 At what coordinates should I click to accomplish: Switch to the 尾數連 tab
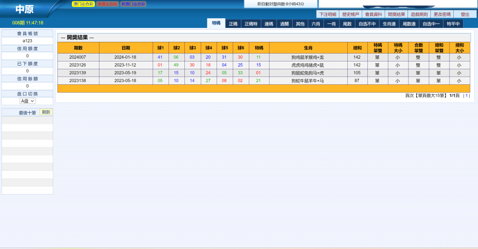tap(409, 24)
